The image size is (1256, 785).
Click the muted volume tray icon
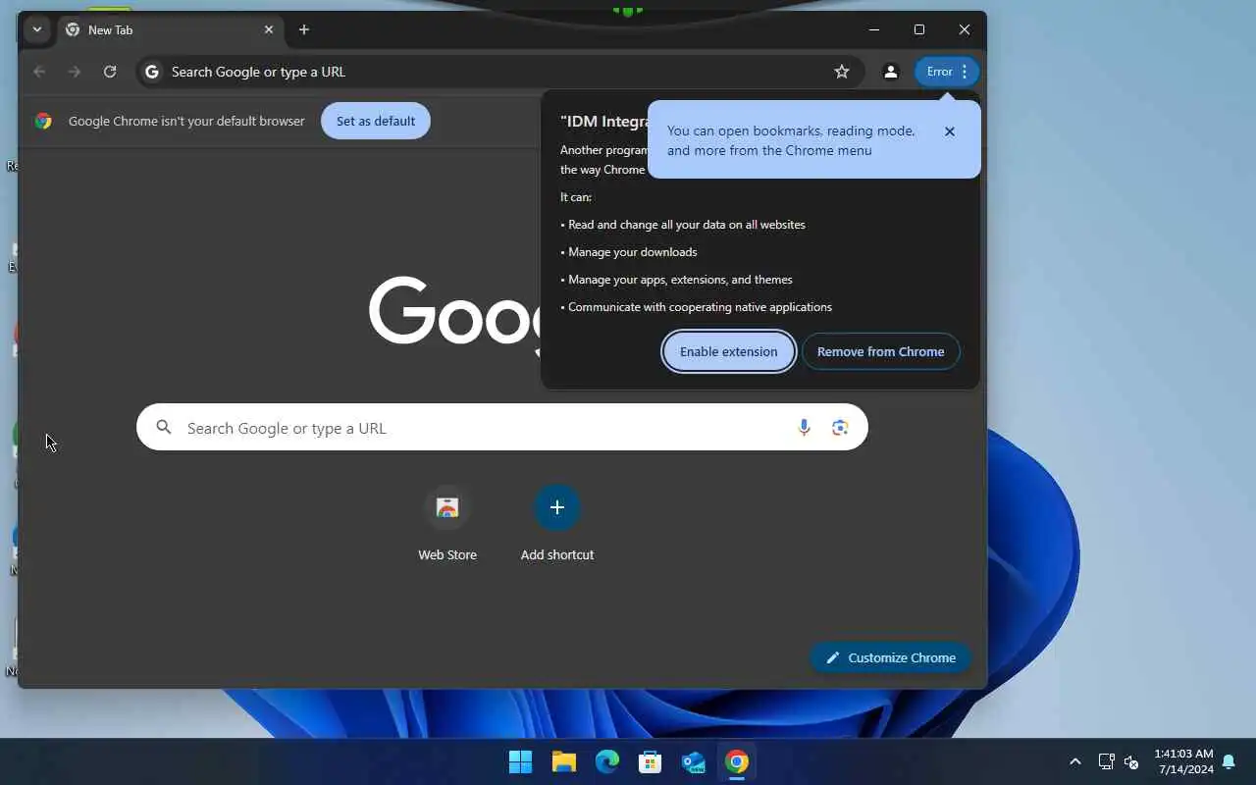1131,761
